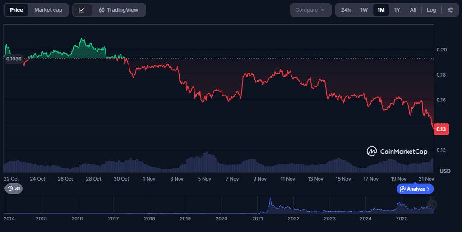Select the 24h time range

346,10
